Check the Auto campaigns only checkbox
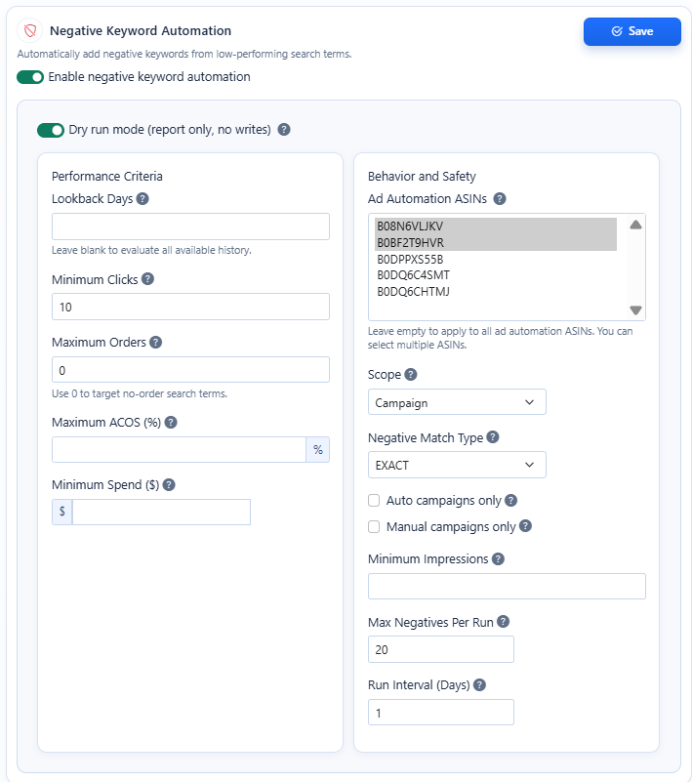 click(374, 501)
